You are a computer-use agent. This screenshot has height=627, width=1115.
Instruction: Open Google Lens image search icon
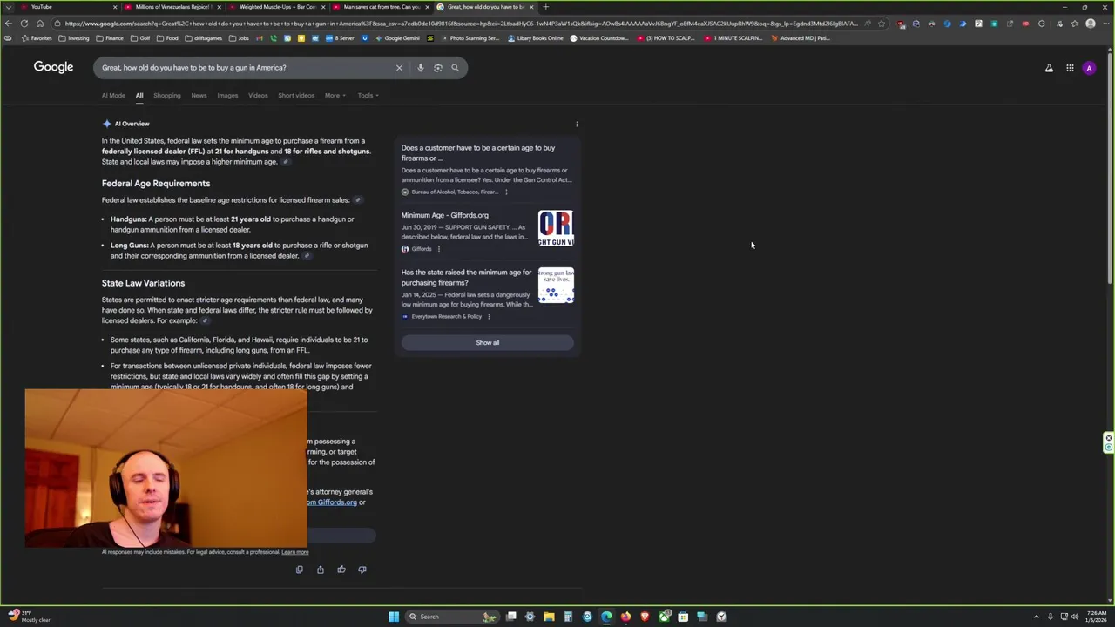(437, 67)
